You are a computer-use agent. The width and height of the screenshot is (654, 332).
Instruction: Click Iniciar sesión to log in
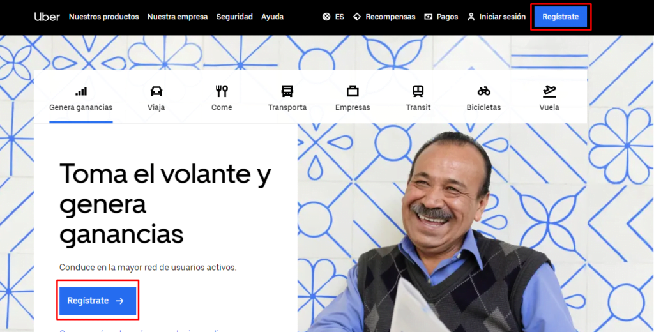tap(502, 17)
